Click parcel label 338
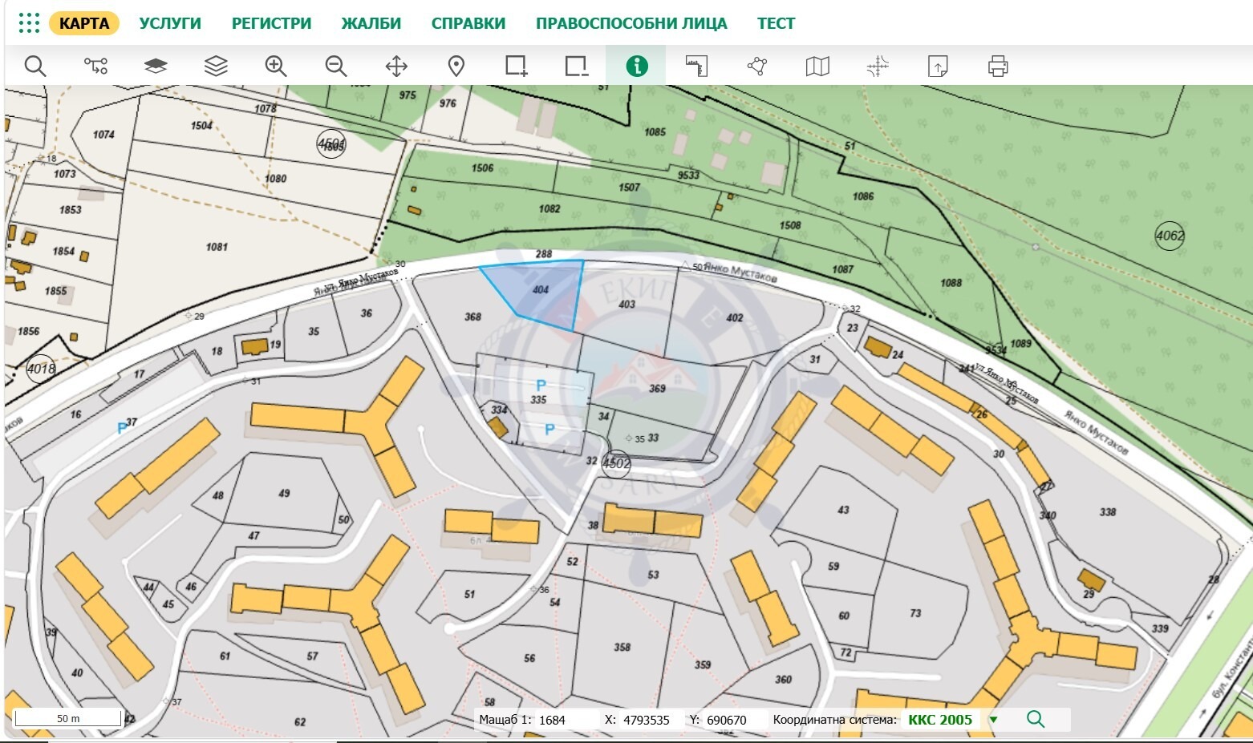 coord(1108,511)
